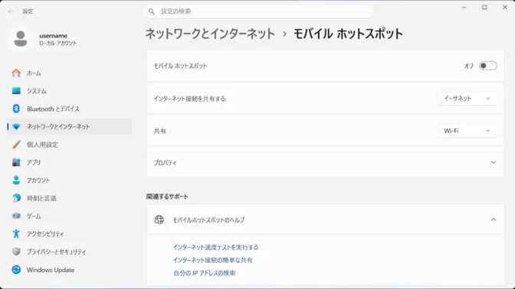Screen dimensions: 515x289
Task: Open Bluetooth とデバイス settings
Action: [69, 109]
